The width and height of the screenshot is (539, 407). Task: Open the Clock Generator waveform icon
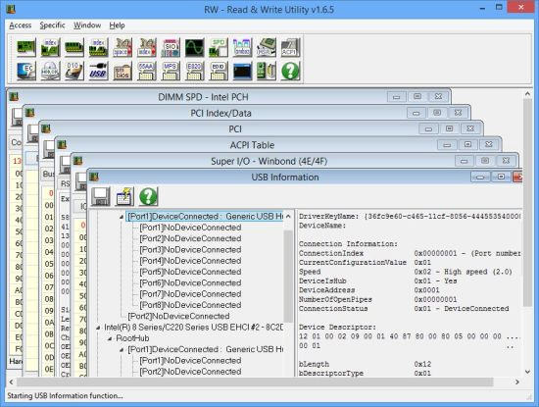click(194, 47)
